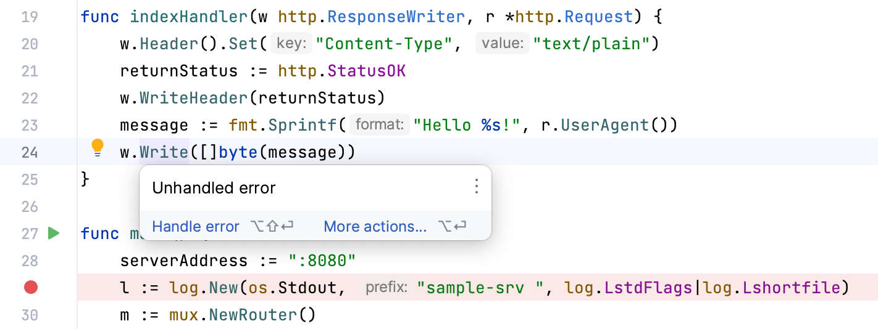Click the Write method call

[164, 152]
